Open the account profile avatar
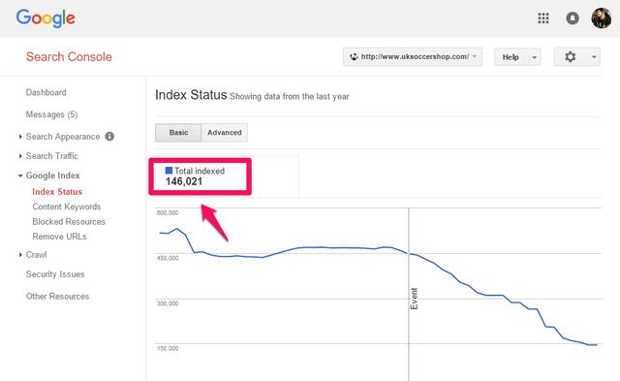Viewport: 620px width, 381px height. tap(601, 18)
